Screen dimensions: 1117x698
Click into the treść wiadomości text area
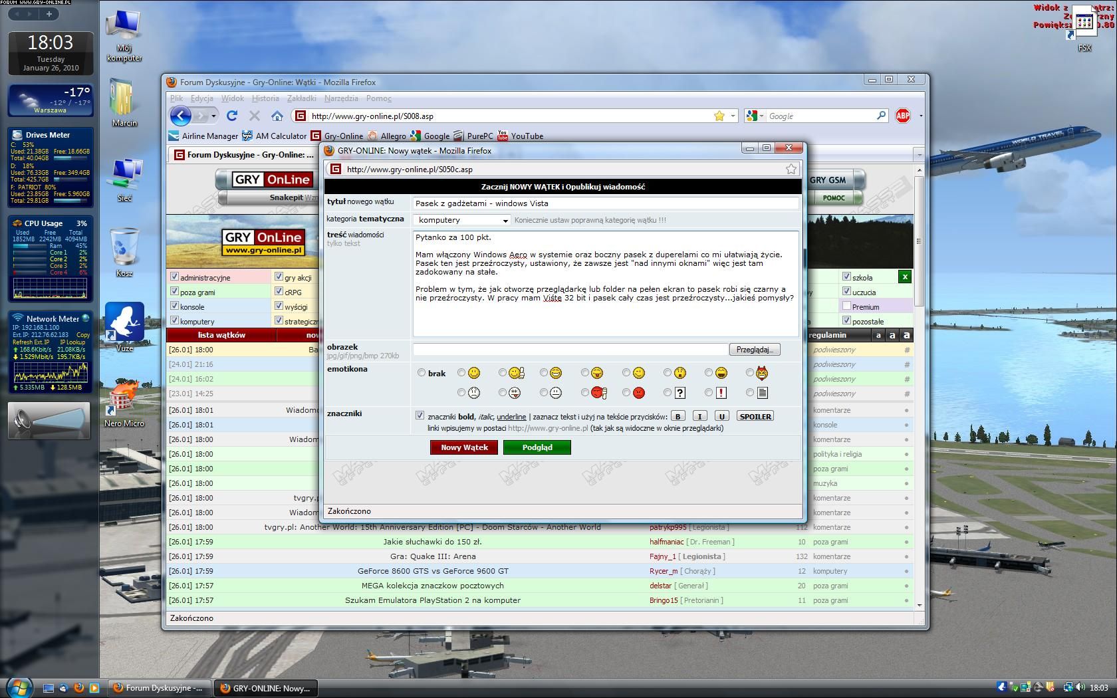(605, 284)
